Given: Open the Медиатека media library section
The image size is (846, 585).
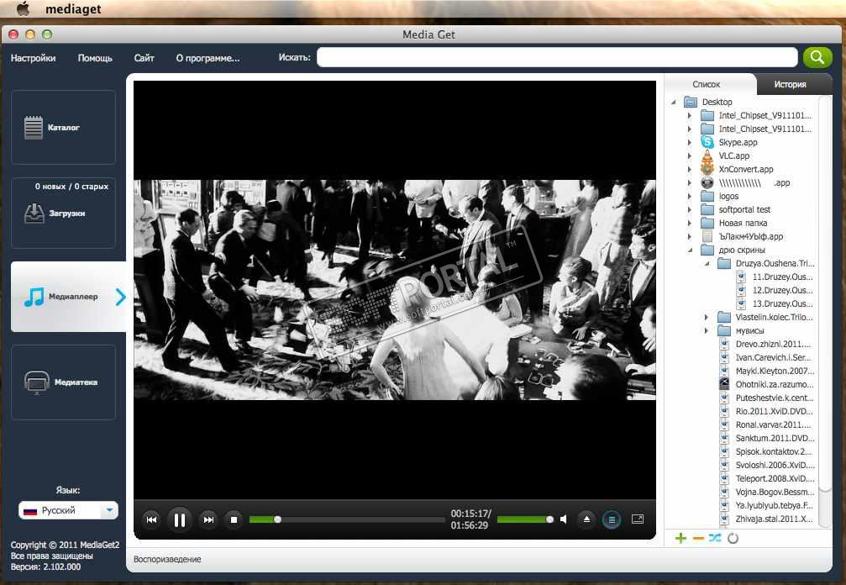Looking at the screenshot, I should 63,382.
